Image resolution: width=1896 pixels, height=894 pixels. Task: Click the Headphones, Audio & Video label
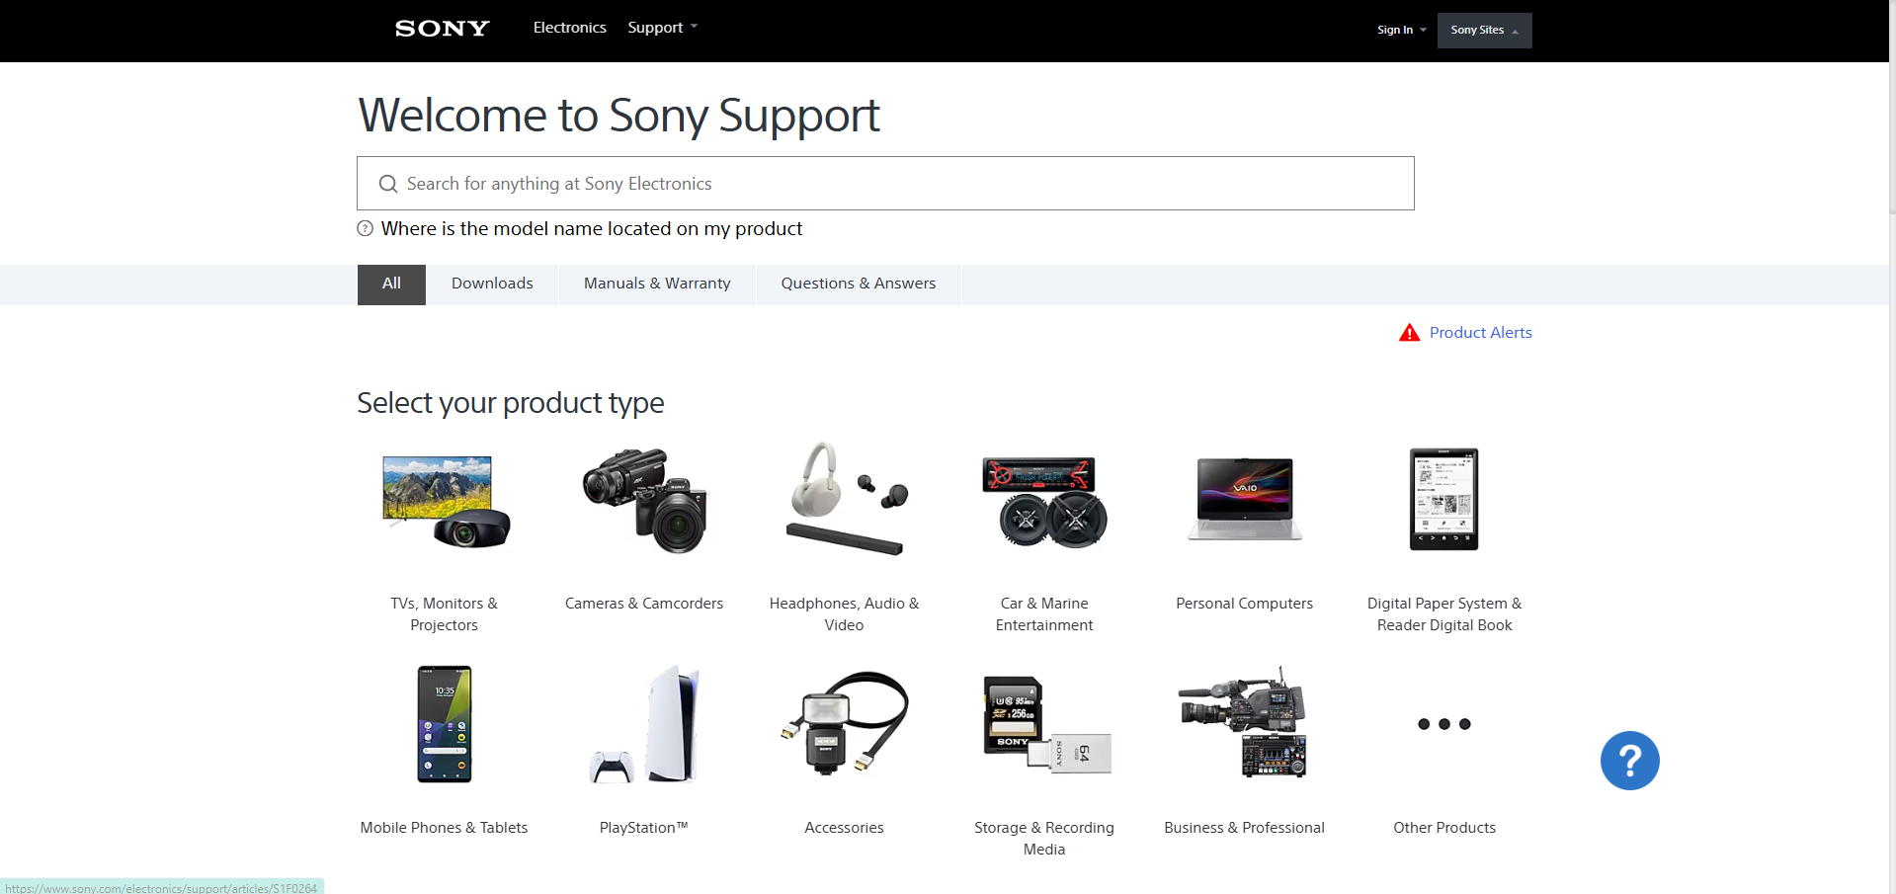coord(845,614)
